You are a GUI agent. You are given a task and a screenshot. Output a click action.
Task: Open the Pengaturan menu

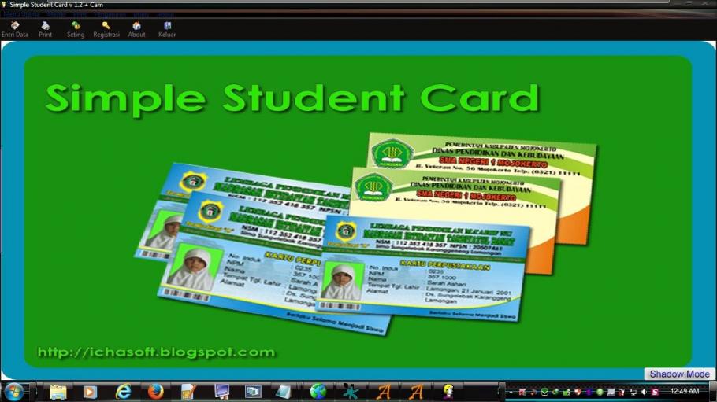pos(110,14)
